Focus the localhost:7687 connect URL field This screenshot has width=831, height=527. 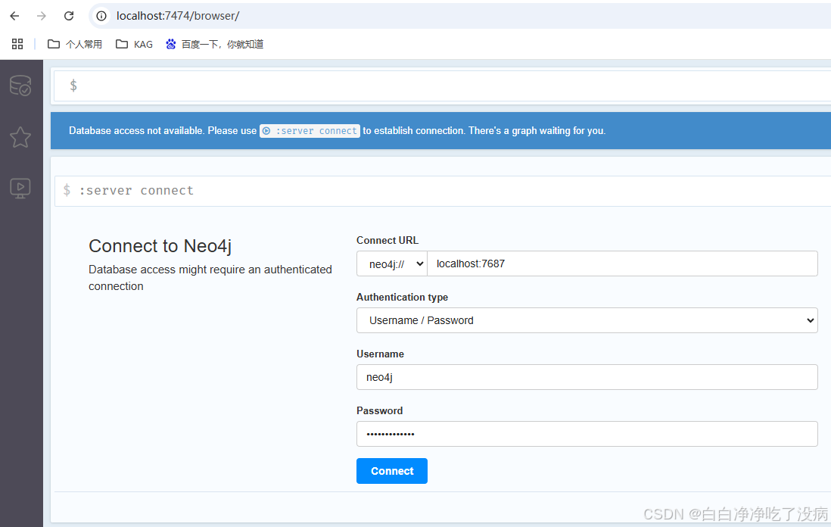click(622, 263)
